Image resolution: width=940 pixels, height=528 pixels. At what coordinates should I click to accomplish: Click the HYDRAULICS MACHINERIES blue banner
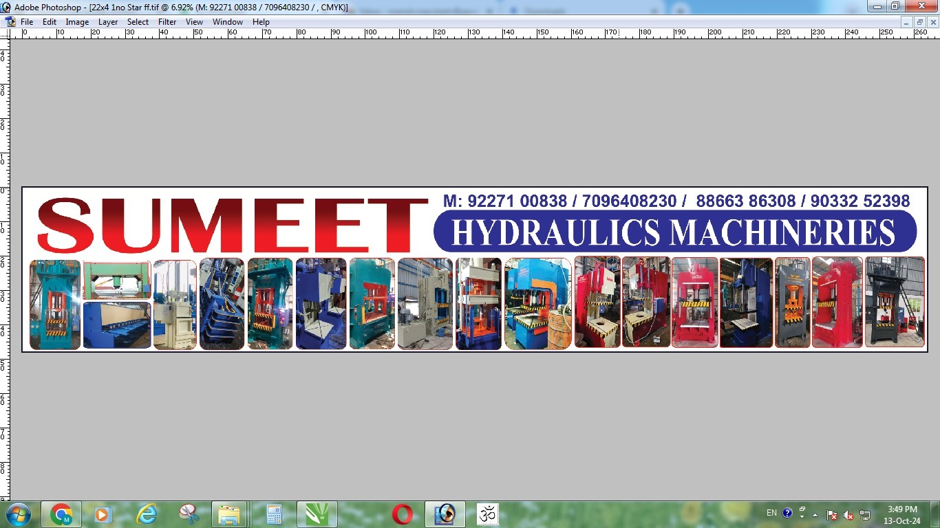point(675,232)
